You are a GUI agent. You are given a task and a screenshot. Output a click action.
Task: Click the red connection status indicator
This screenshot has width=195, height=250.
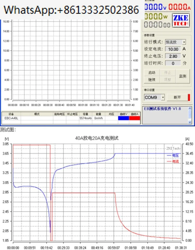point(189,97)
